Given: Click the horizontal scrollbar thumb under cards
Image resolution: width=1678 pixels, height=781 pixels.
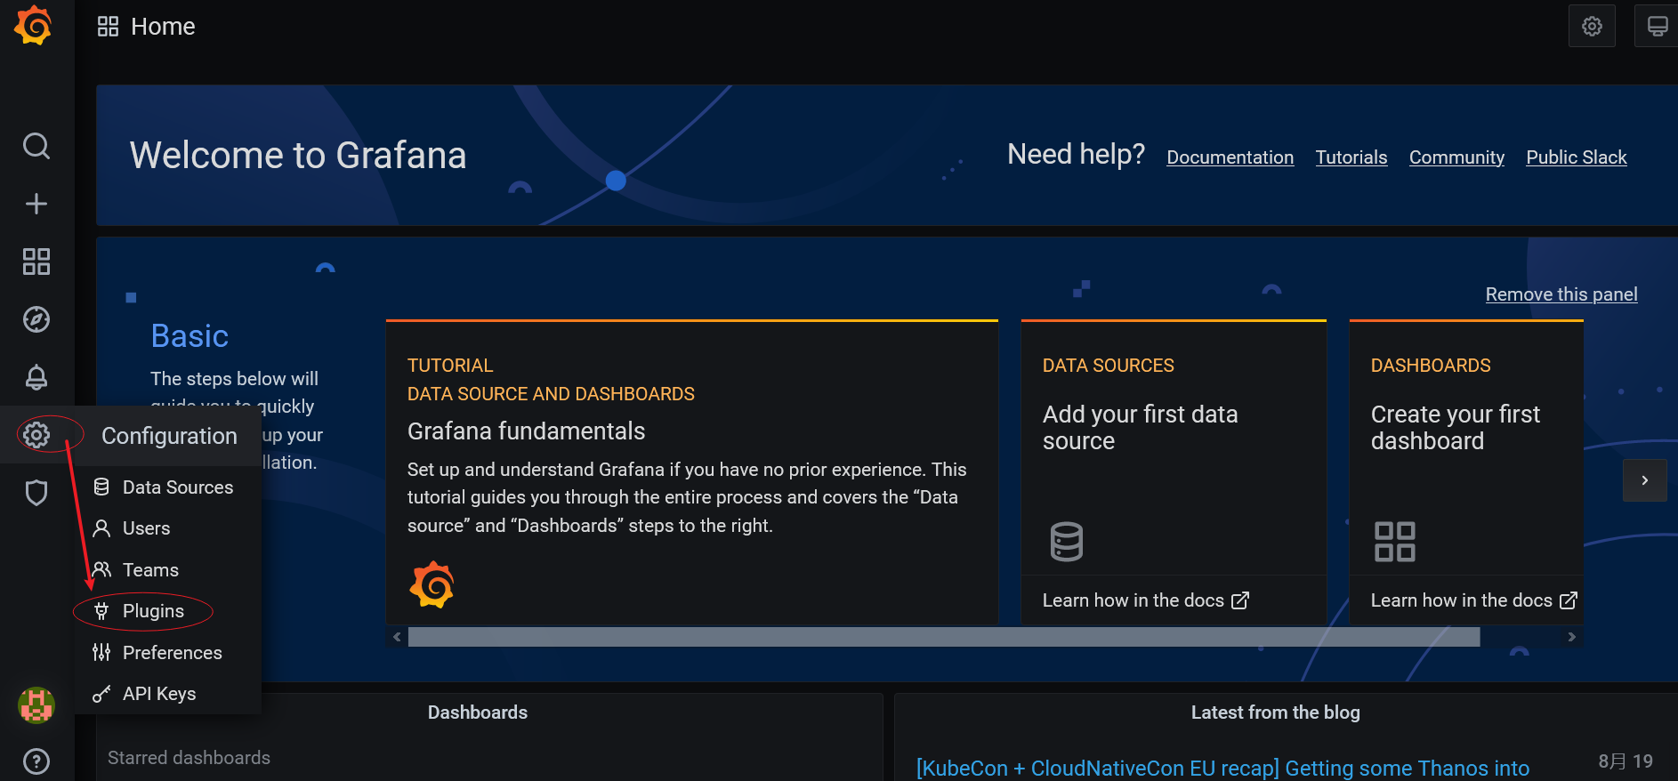Looking at the screenshot, I should pyautogui.click(x=944, y=637).
